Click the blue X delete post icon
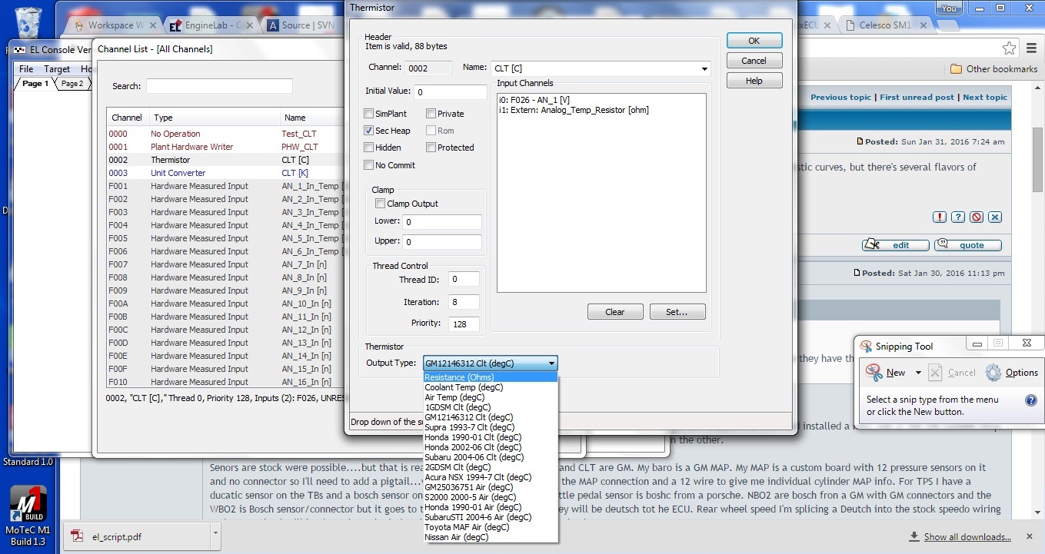The height and width of the screenshot is (554, 1045). (x=995, y=217)
